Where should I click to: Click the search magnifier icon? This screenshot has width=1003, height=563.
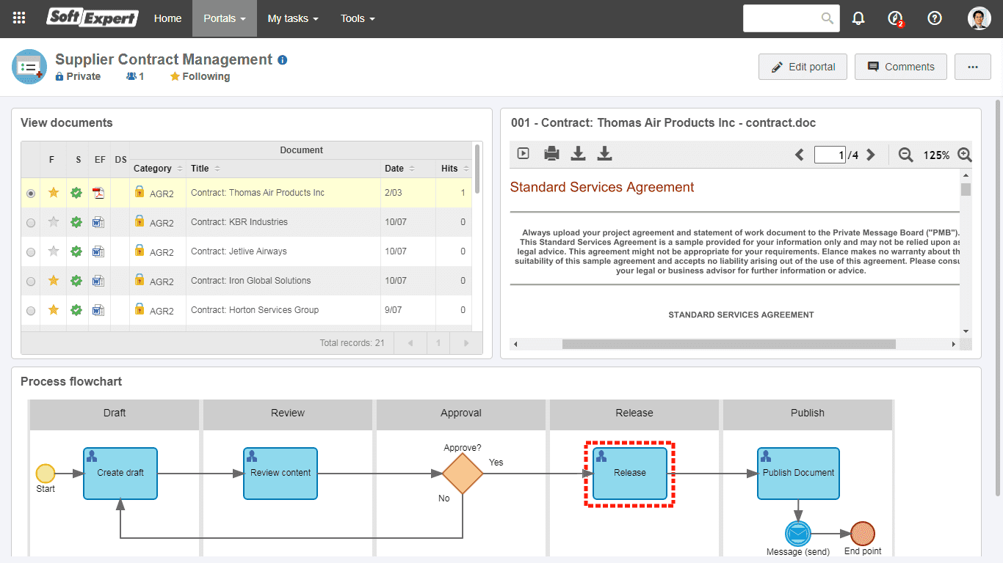[828, 18]
